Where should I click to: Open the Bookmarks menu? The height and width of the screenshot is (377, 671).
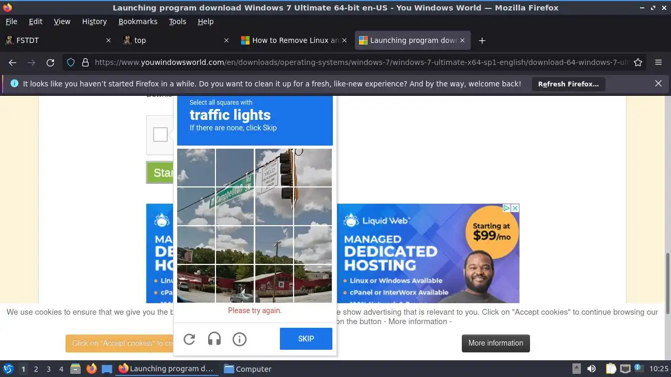click(x=138, y=21)
